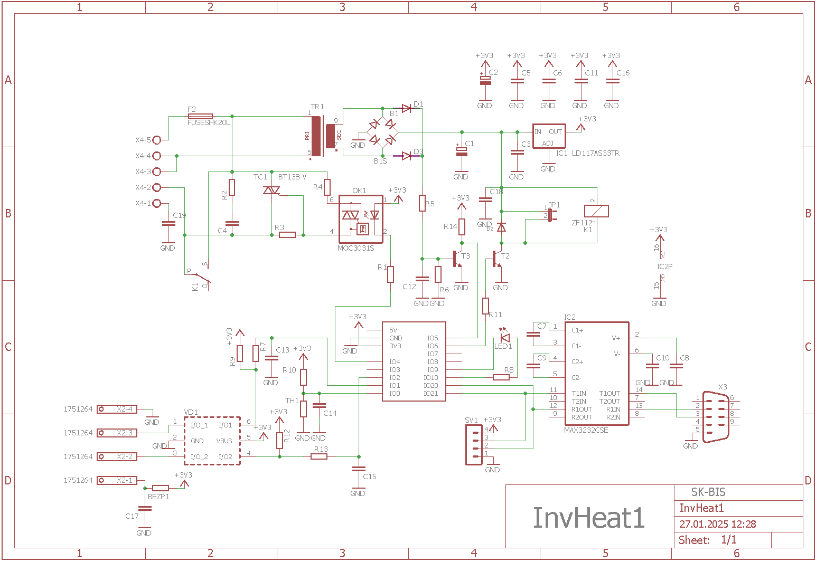Click the FUSESHK20L label
The width and height of the screenshot is (816, 562).
point(209,122)
